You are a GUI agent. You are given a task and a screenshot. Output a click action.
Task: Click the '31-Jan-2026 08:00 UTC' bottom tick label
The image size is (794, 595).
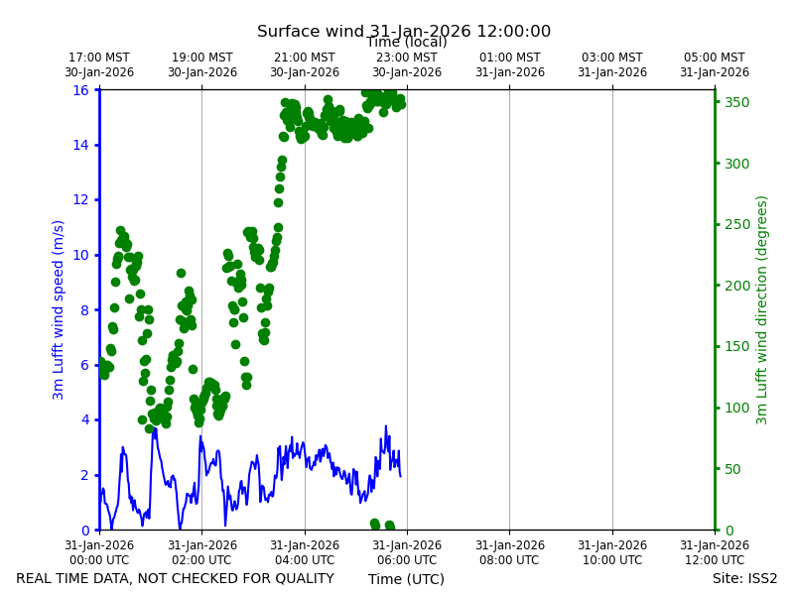pos(510,552)
